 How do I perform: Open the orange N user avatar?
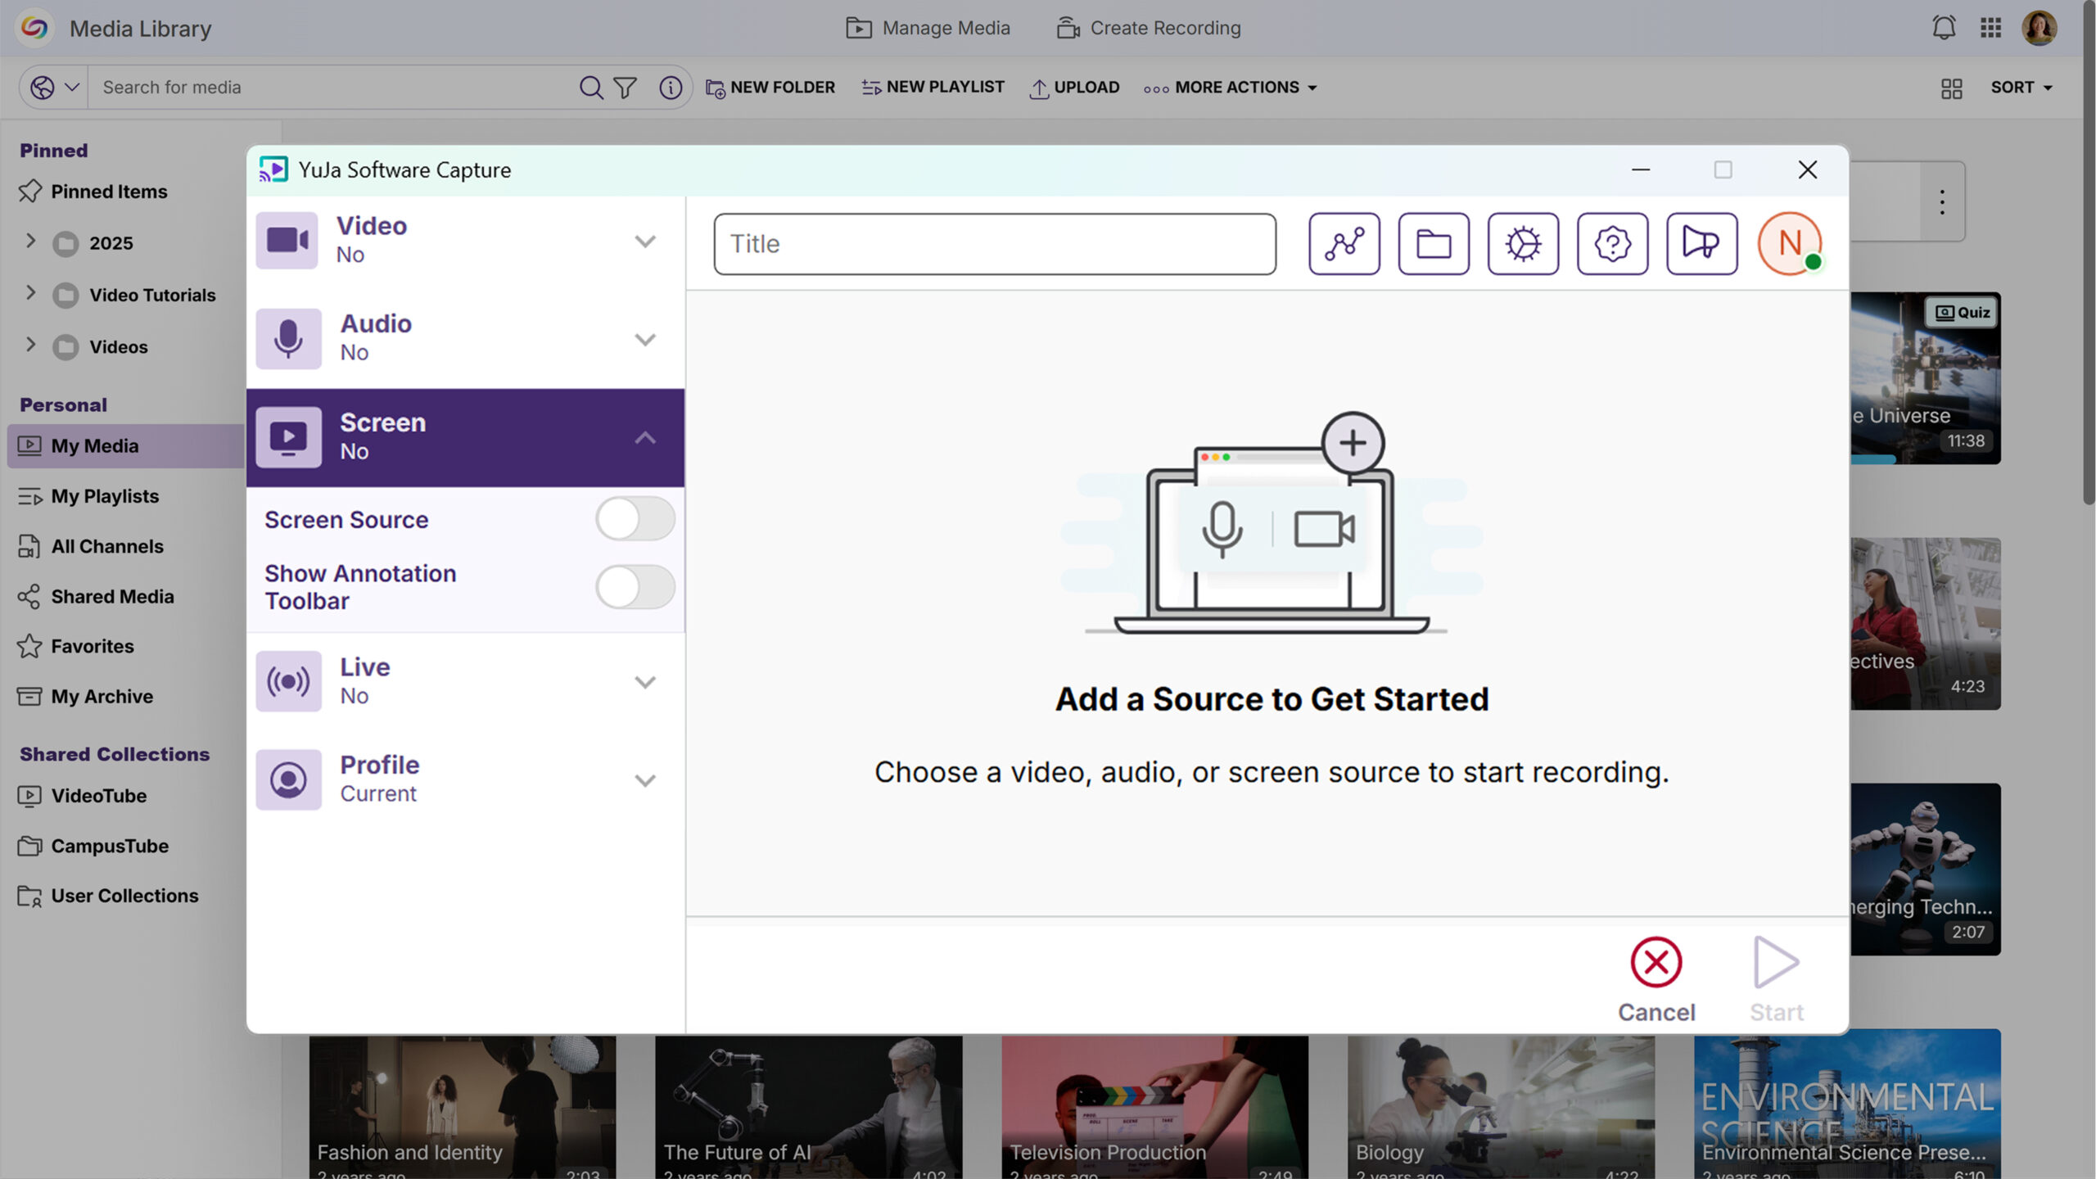click(x=1791, y=243)
